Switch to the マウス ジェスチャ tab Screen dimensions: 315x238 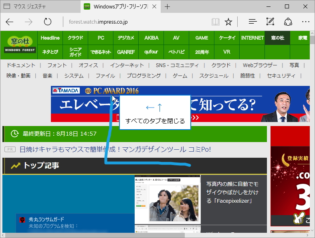40,7
